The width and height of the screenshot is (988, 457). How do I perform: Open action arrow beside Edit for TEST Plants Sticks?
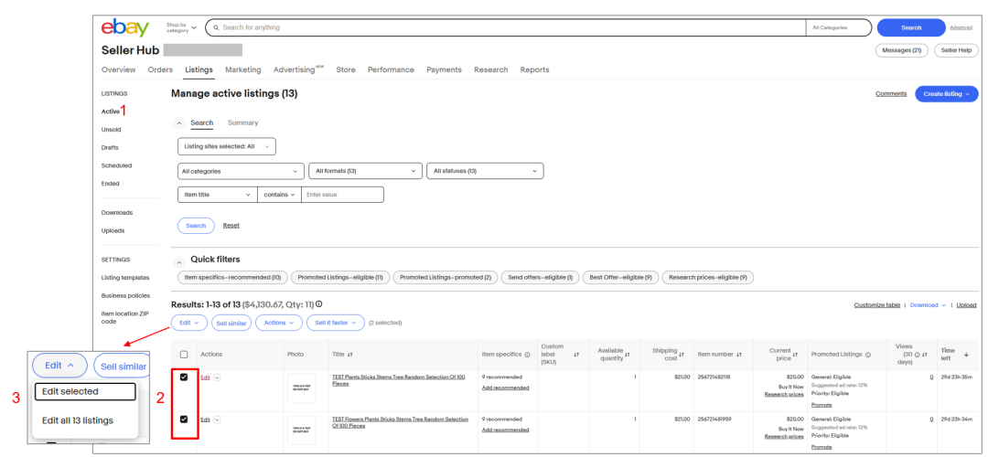218,377
